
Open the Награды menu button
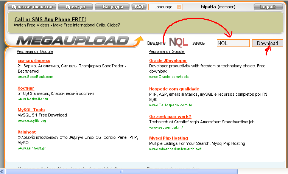(113, 7)
